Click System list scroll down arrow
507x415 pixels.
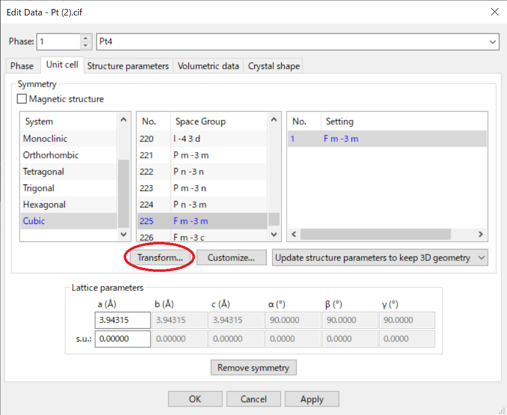pos(124,234)
